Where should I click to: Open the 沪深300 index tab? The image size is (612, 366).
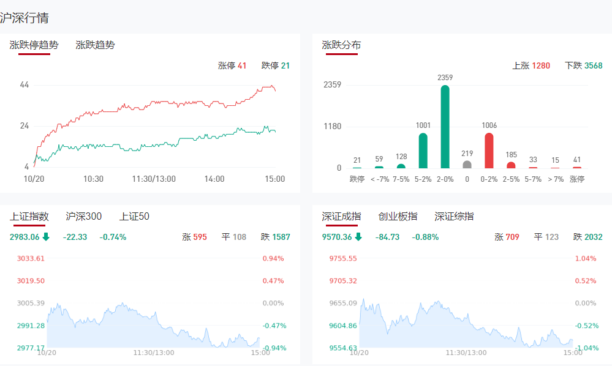[84, 216]
